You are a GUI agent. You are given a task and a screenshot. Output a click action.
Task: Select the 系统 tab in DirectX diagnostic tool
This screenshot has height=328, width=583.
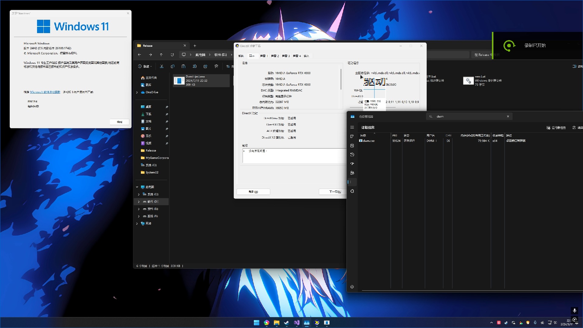click(241, 56)
